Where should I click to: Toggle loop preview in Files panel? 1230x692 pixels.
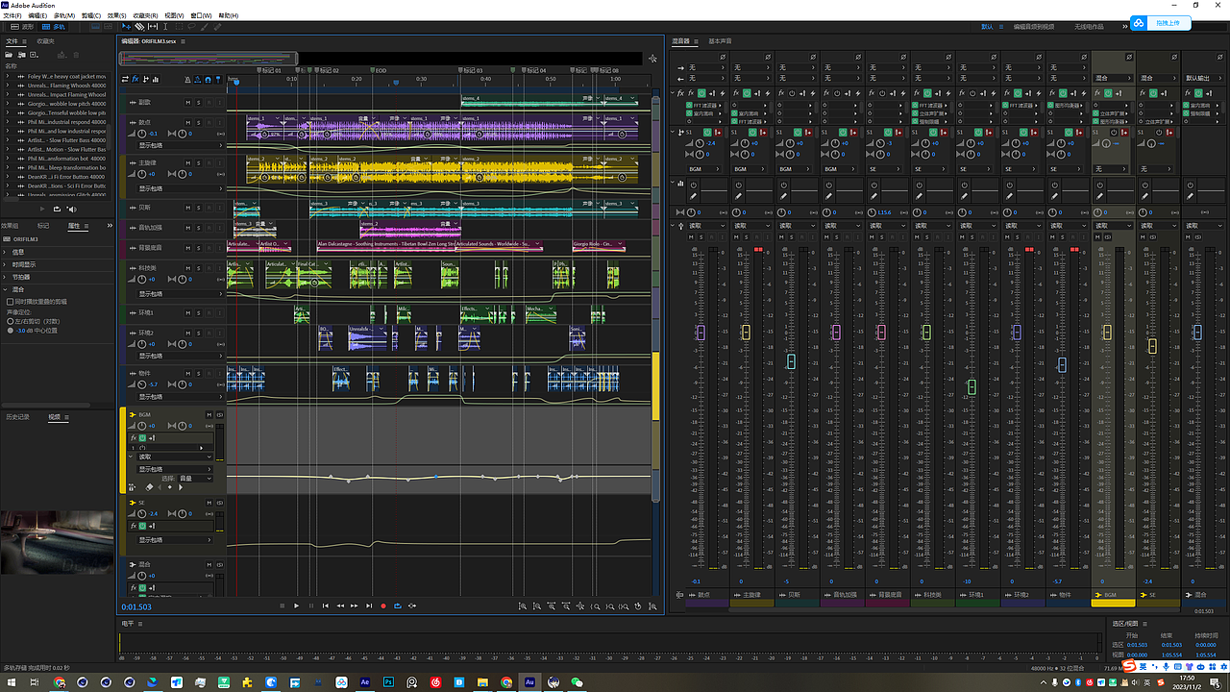point(57,209)
